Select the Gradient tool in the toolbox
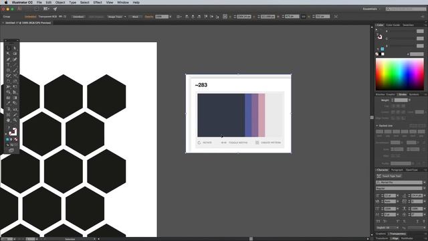428x241 pixels. (15, 98)
